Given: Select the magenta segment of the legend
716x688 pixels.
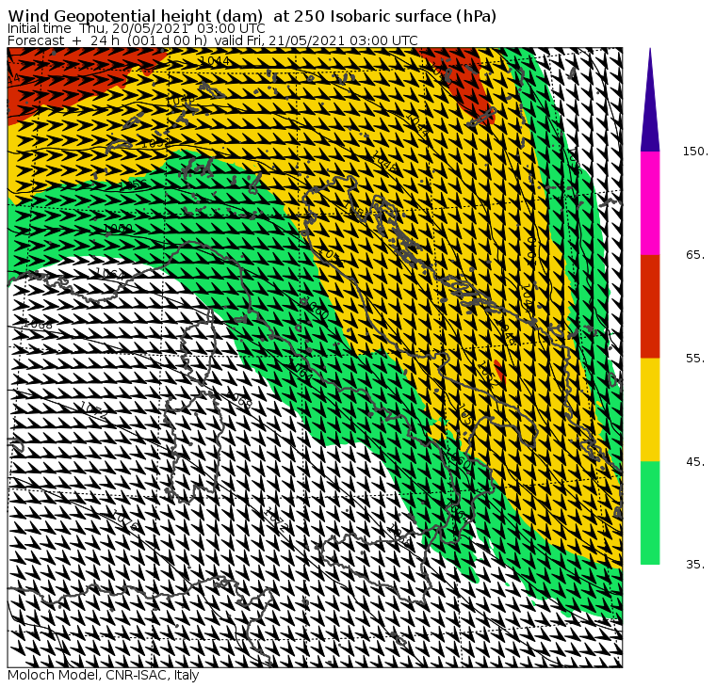Looking at the screenshot, I should click(x=650, y=203).
